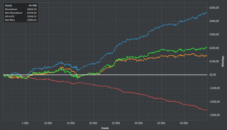Click the '-$200,00' y-axis tick label
227x130 pixels.
215,102
